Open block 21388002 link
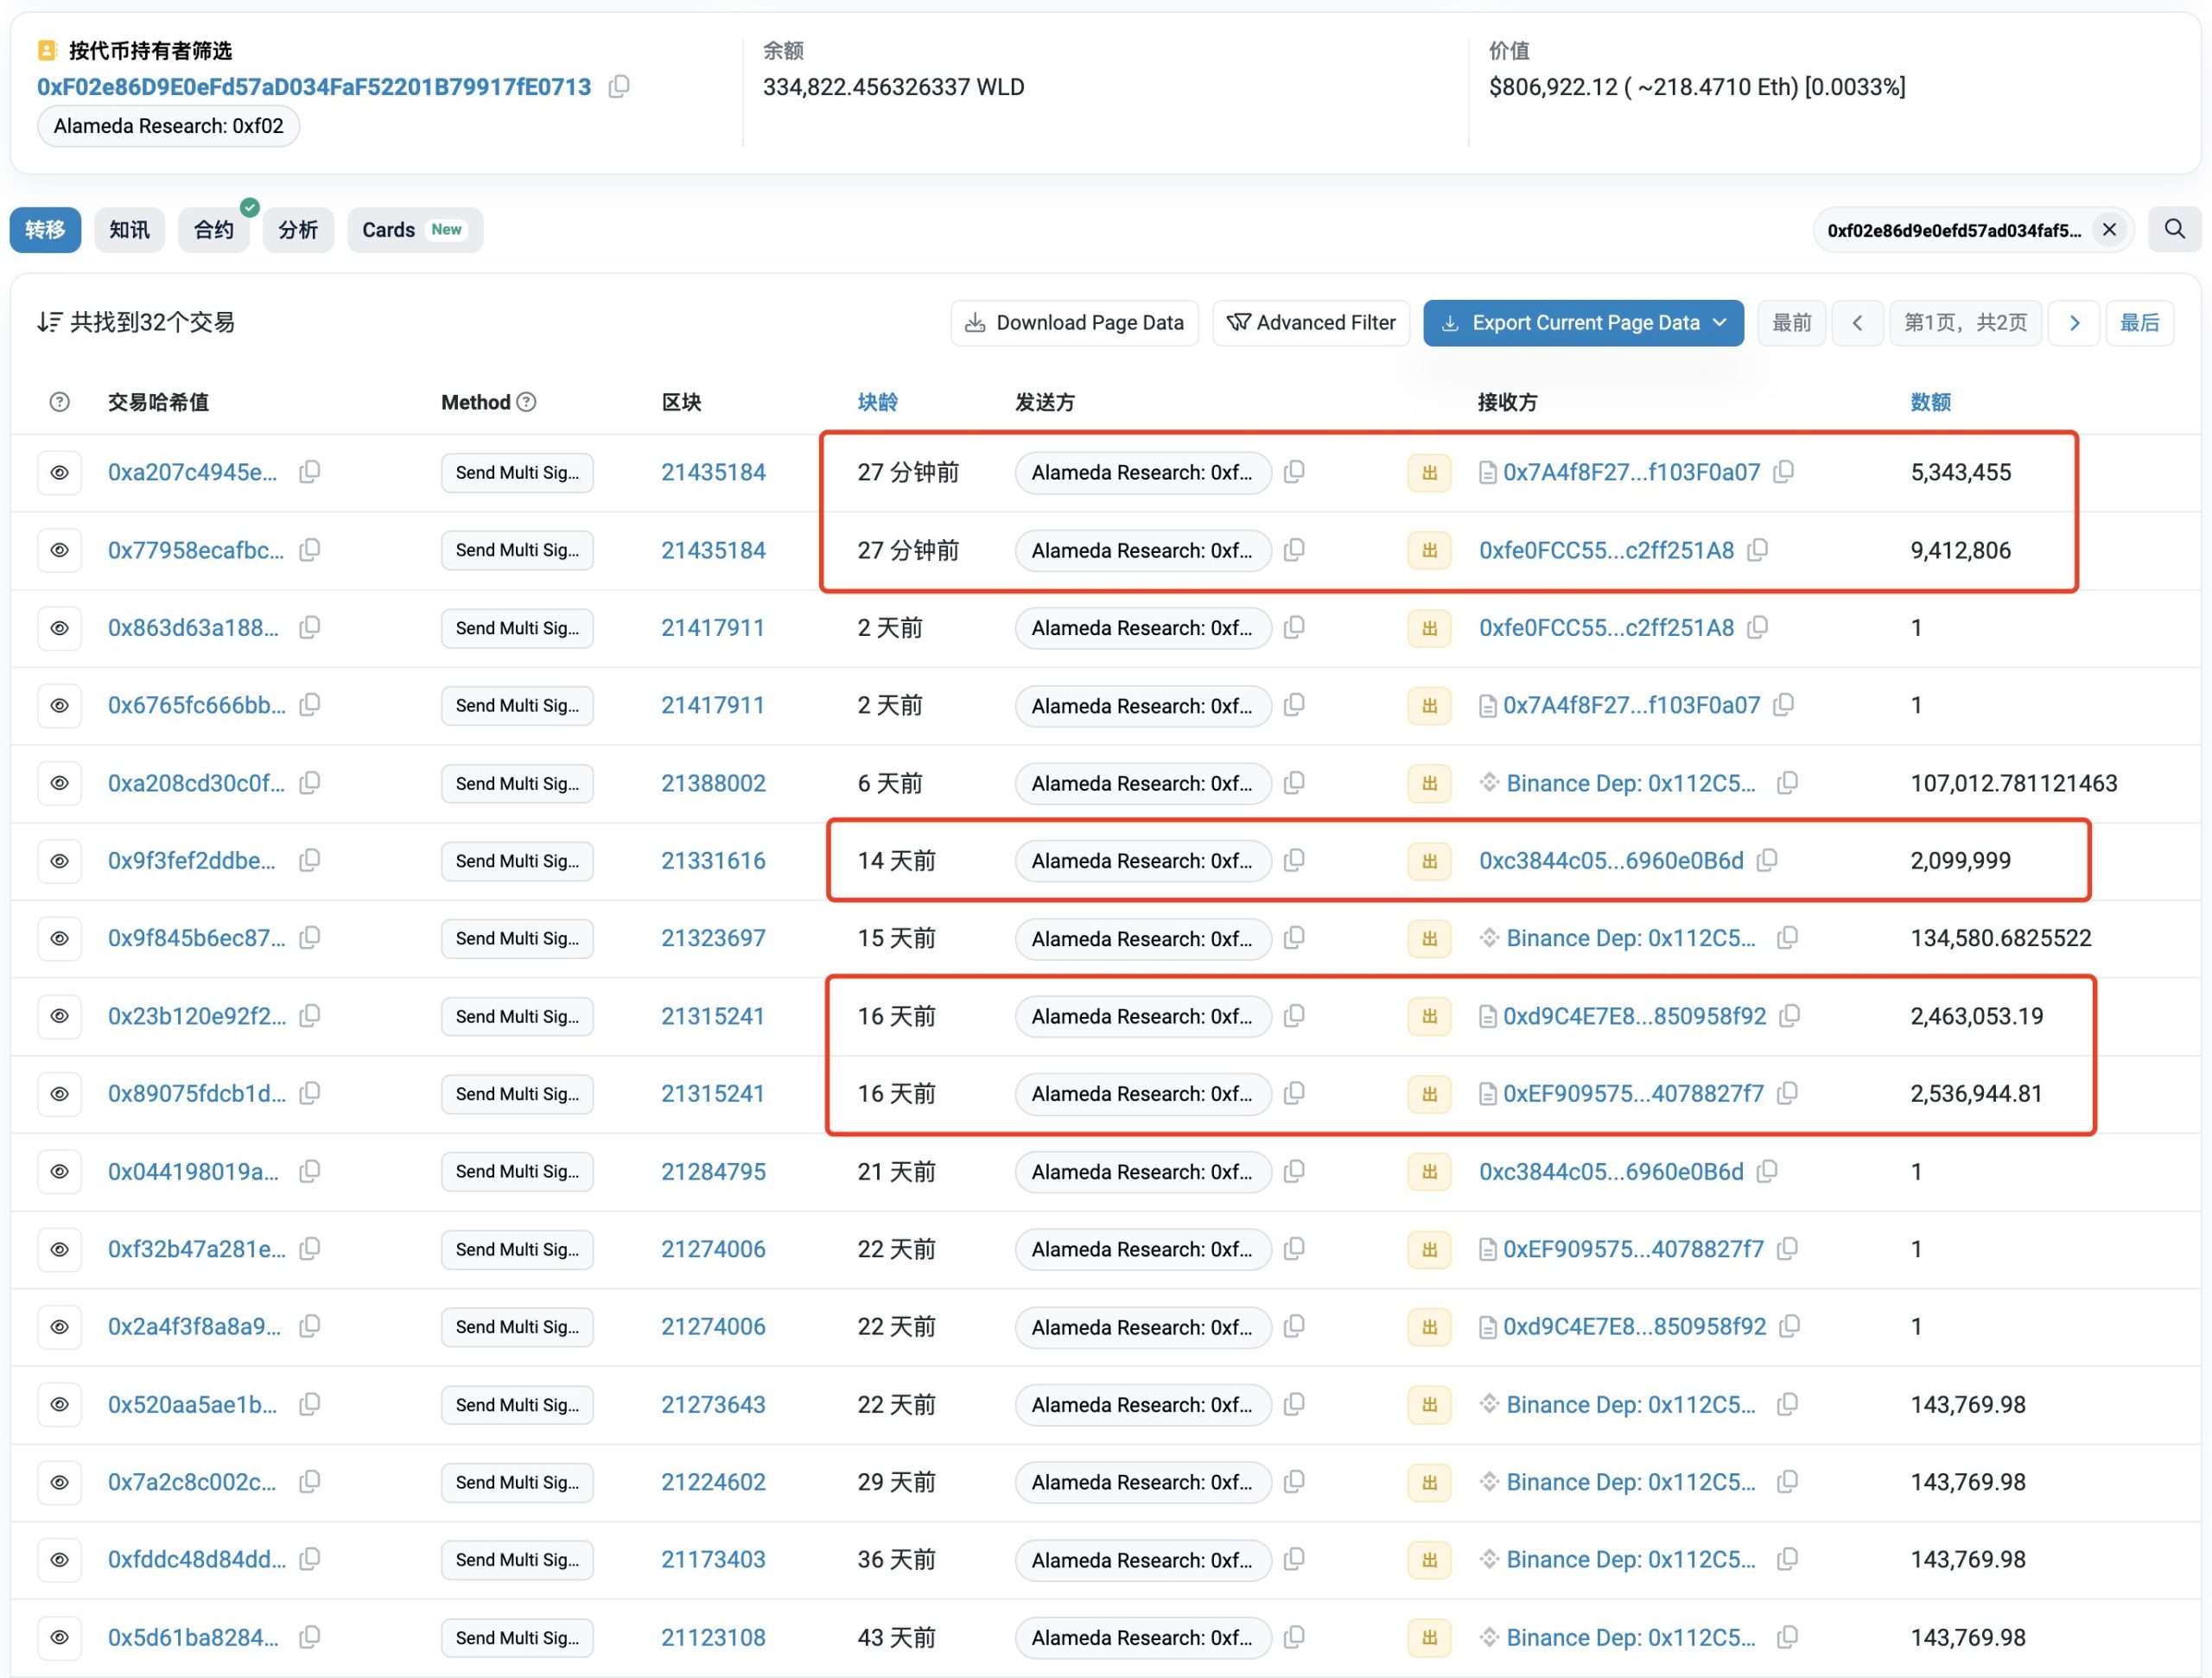The height and width of the screenshot is (1678, 2212). pyautogui.click(x=713, y=783)
